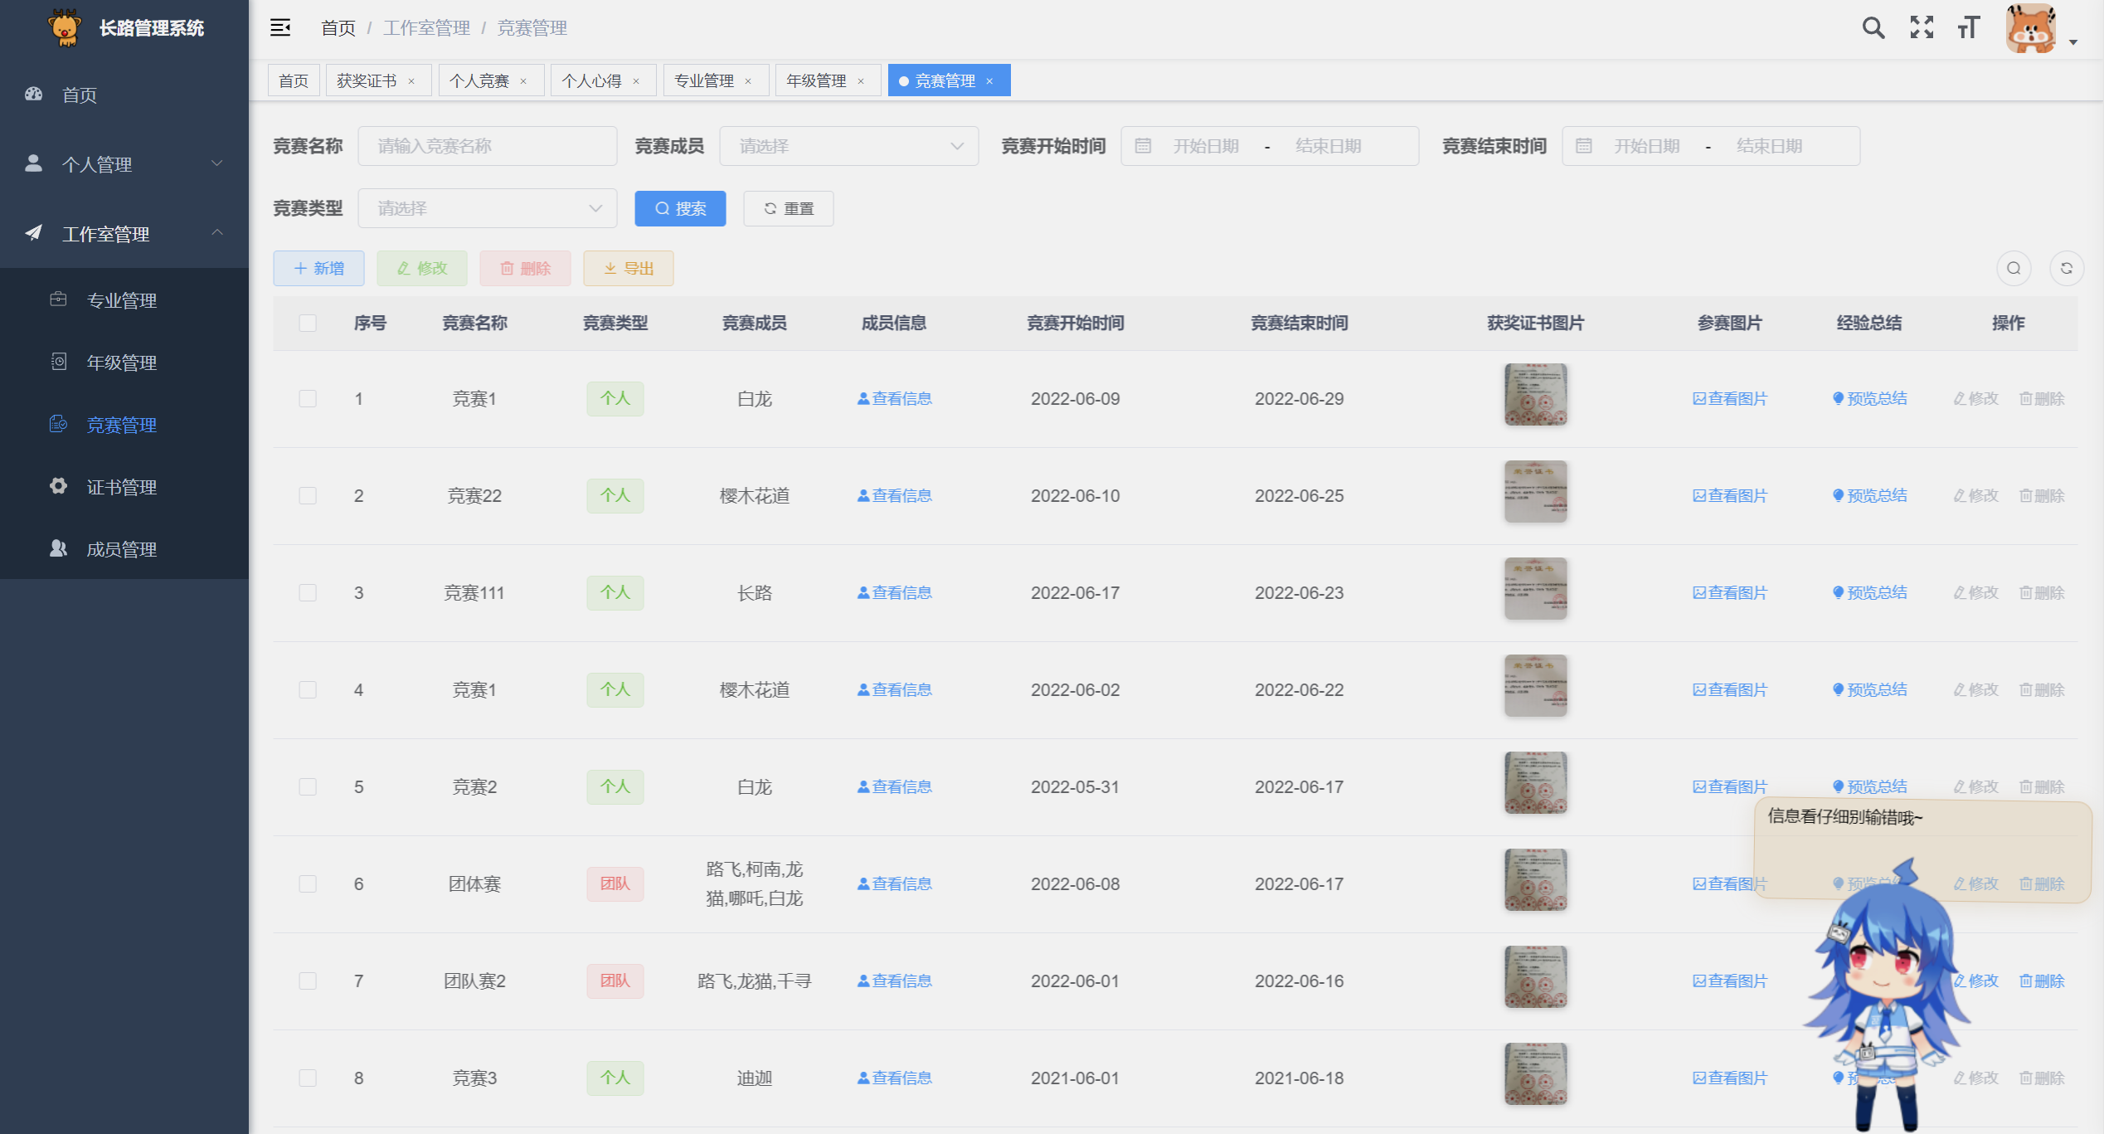The height and width of the screenshot is (1134, 2104).
Task: Select checkbox for row 3 竞赛111
Action: pyautogui.click(x=308, y=593)
